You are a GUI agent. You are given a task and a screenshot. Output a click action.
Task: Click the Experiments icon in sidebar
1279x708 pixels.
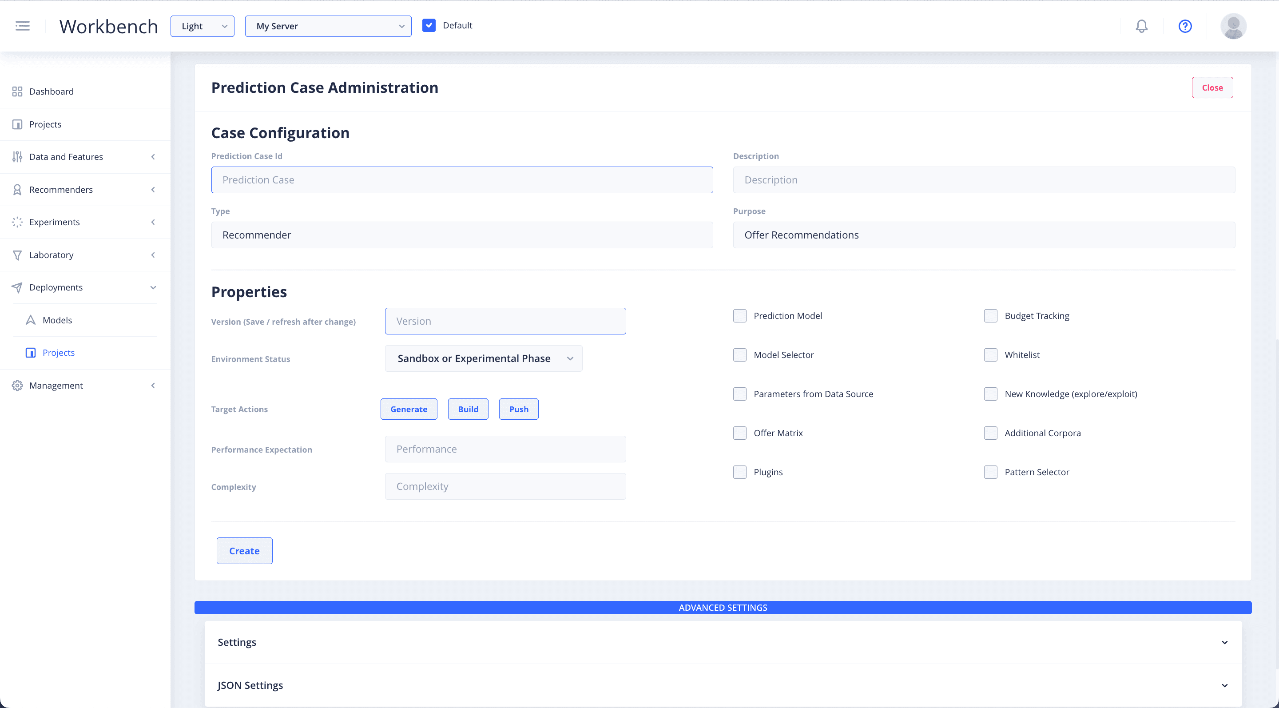(x=17, y=222)
